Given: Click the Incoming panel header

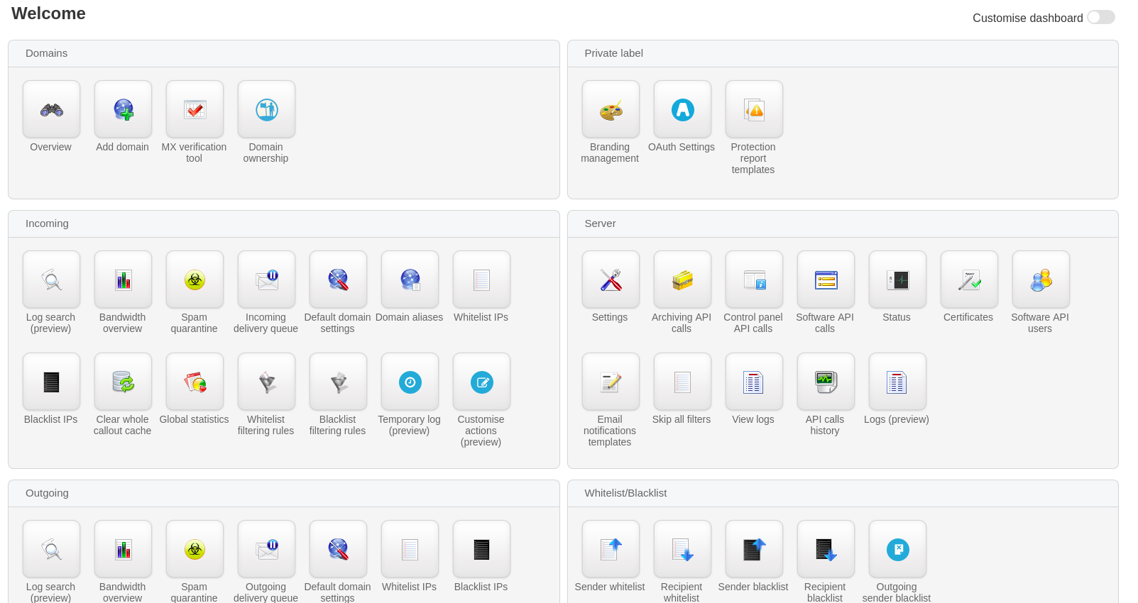Looking at the screenshot, I should pos(284,223).
